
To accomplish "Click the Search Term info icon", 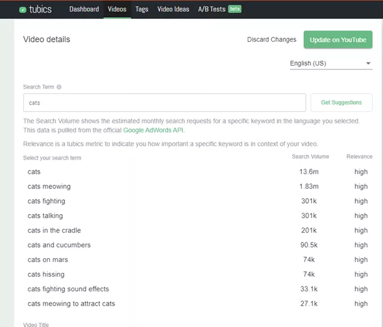I will click(59, 87).
